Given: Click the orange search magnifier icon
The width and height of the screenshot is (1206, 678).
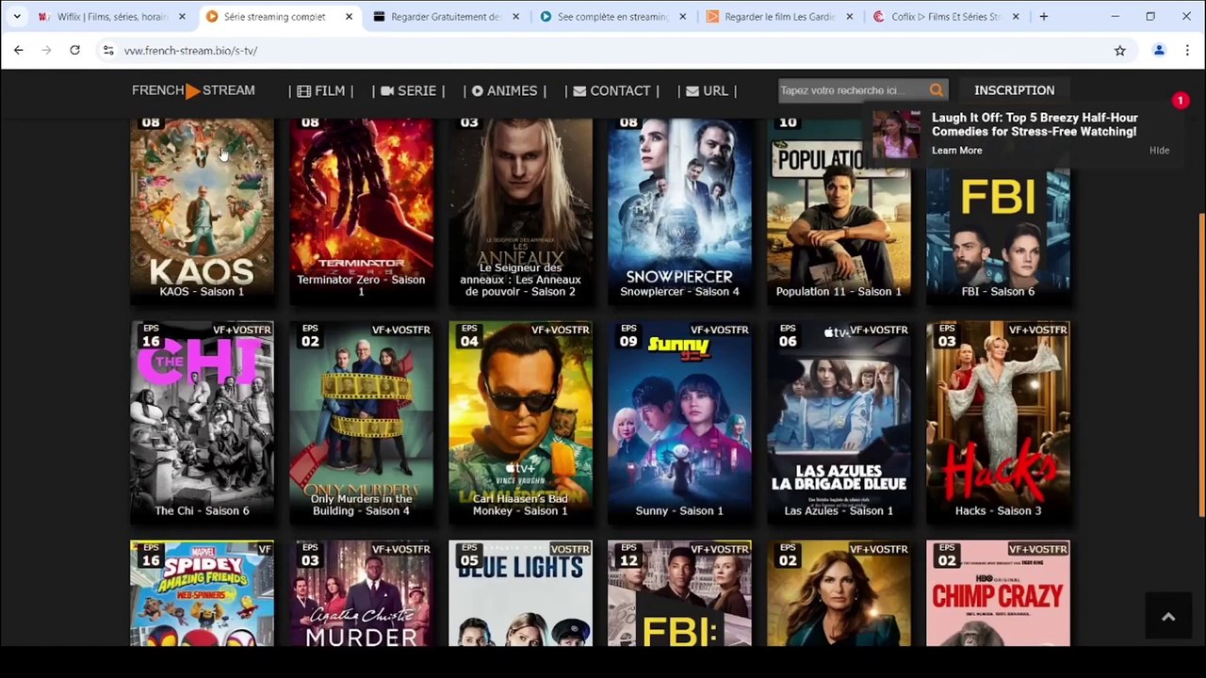Looking at the screenshot, I should 936,90.
